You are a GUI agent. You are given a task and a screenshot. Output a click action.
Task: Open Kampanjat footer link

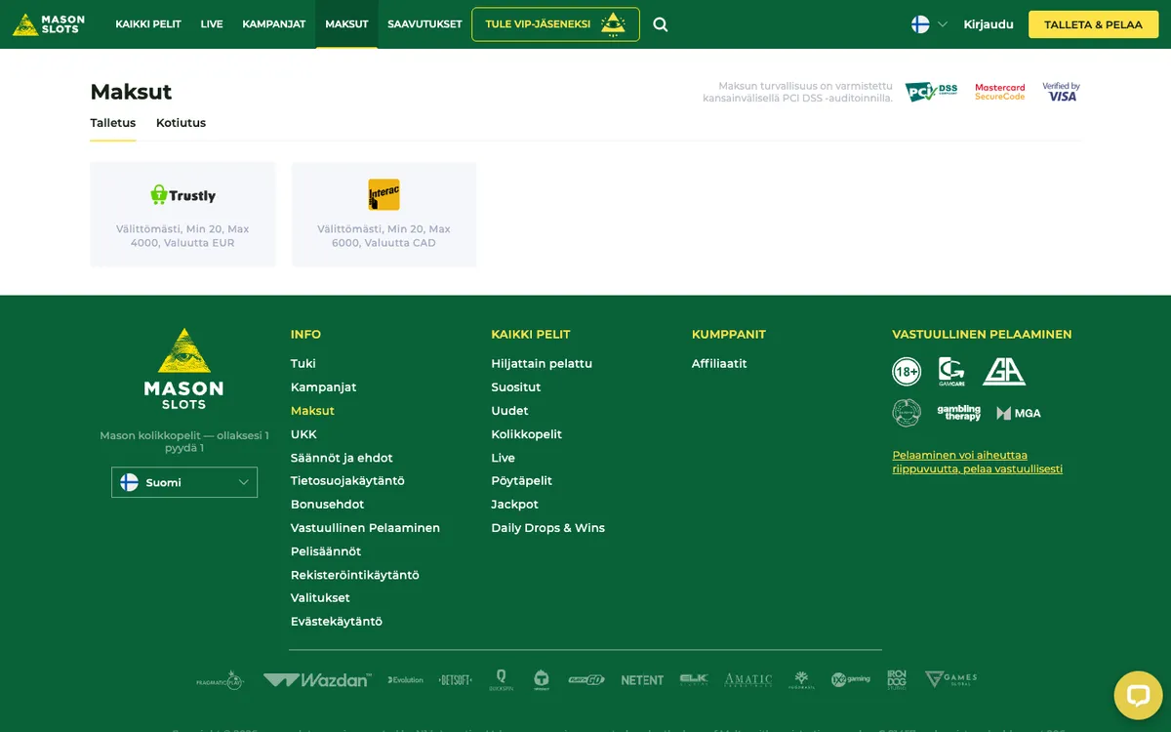pyautogui.click(x=323, y=387)
